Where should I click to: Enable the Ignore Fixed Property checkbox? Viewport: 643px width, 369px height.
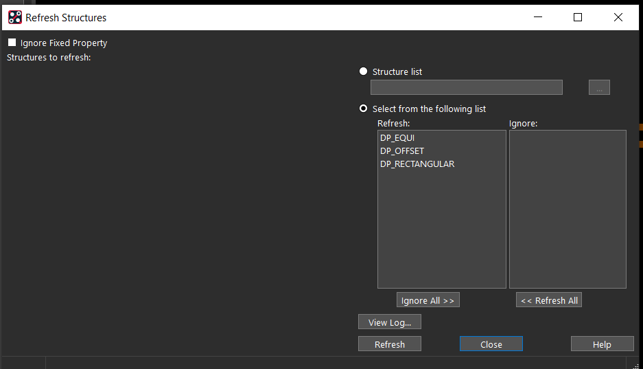(12, 43)
